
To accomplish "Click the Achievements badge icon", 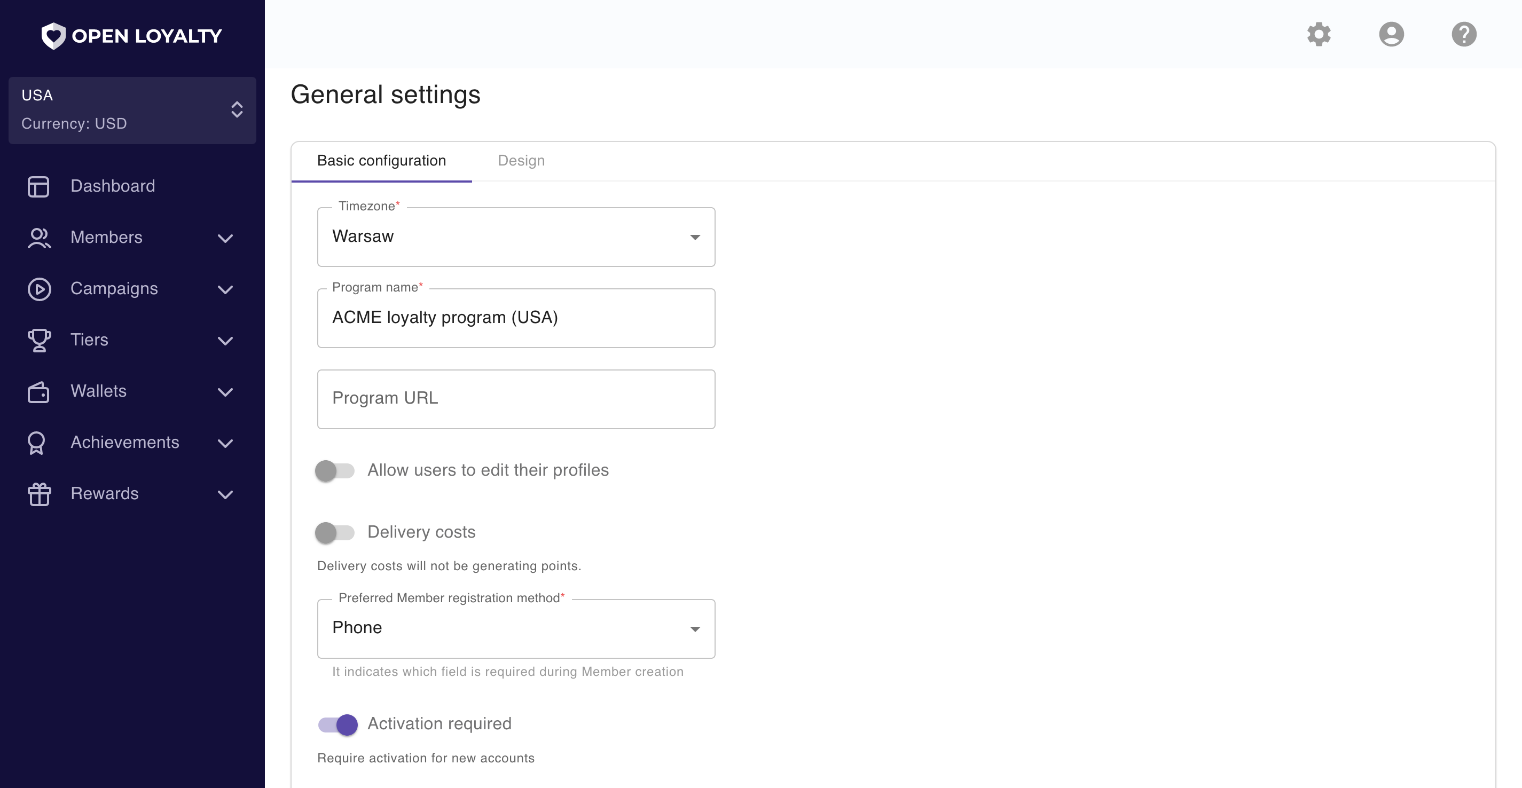I will (x=37, y=443).
